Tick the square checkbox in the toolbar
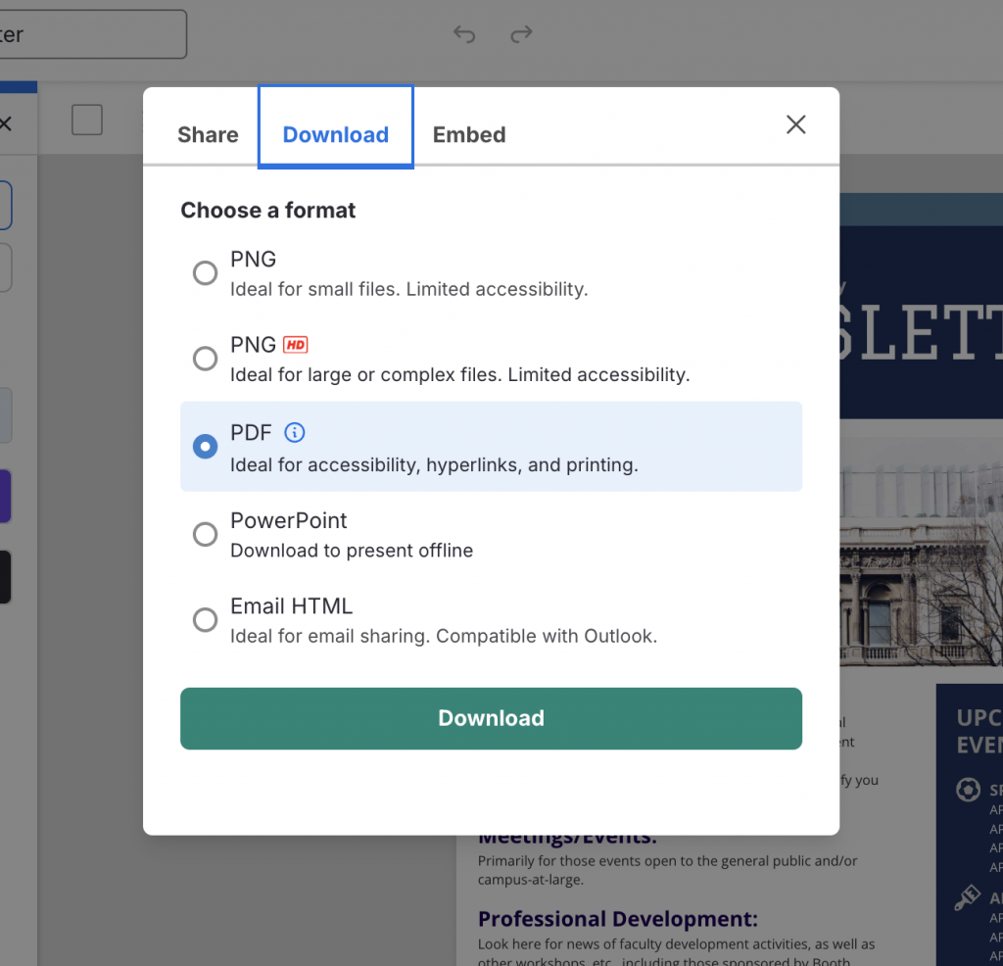Screen dimensions: 1003x966 pos(87,120)
